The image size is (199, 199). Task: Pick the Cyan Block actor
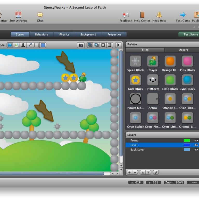(187, 80)
